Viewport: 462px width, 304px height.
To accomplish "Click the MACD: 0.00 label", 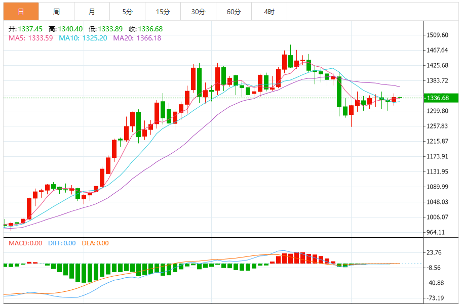I will [25, 243].
